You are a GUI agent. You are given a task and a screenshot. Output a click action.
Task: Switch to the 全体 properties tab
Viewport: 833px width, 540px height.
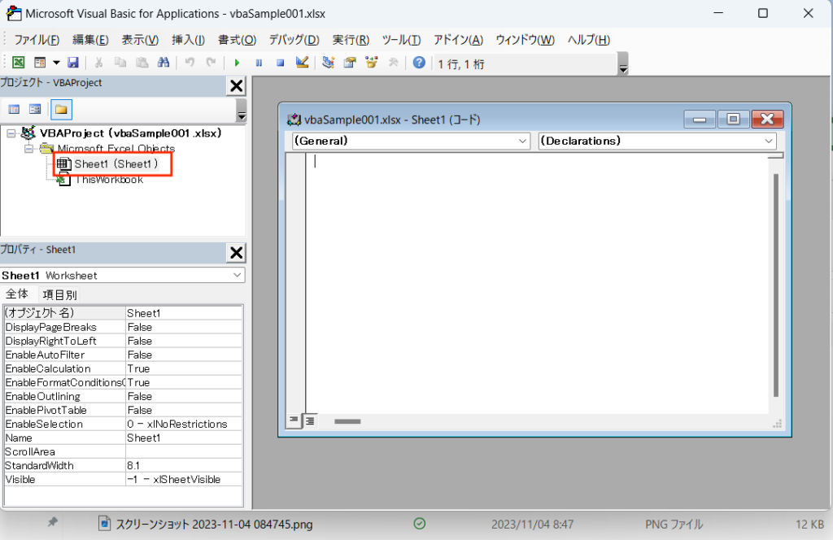[x=17, y=294]
